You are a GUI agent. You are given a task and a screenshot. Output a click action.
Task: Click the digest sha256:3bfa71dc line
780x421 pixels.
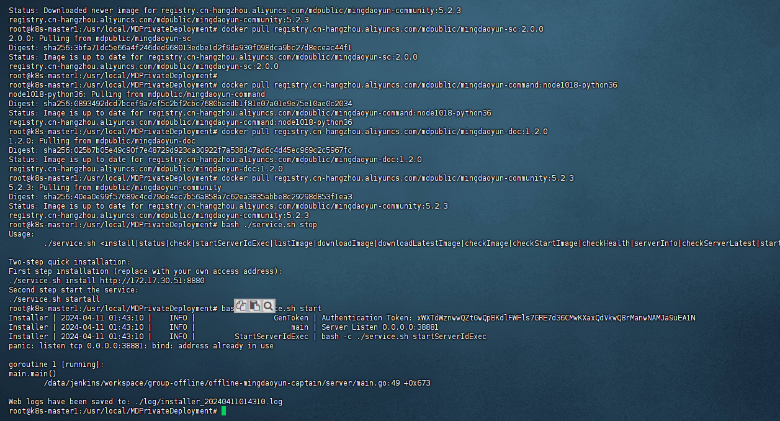pyautogui.click(x=180, y=48)
